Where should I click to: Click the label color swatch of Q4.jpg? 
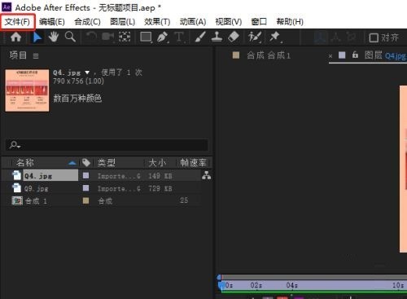(x=85, y=175)
